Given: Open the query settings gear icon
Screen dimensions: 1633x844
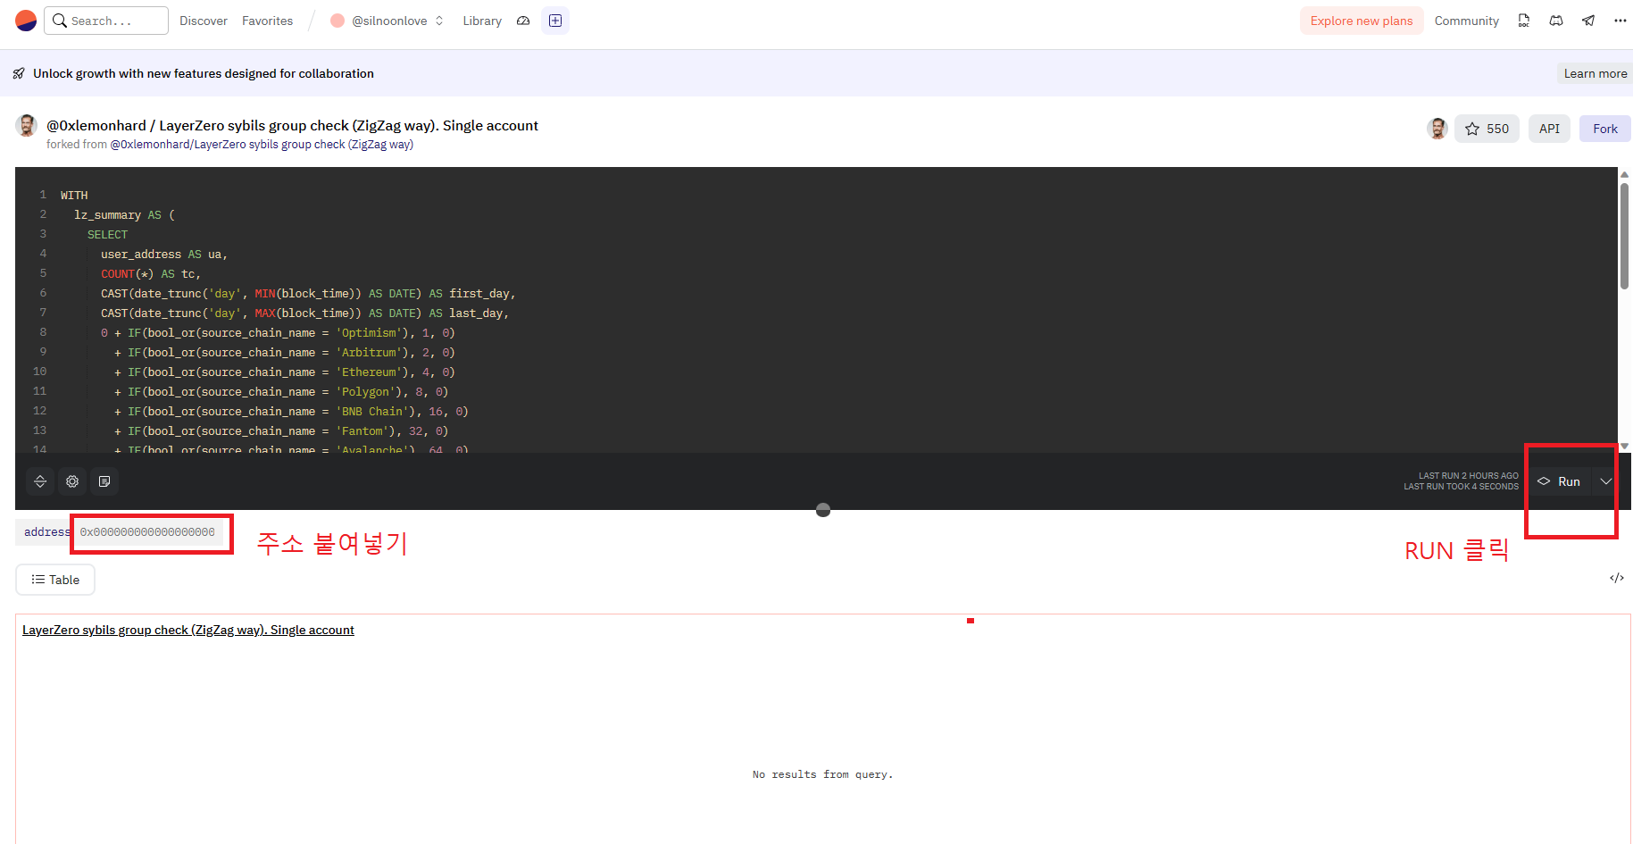Looking at the screenshot, I should tap(72, 481).
